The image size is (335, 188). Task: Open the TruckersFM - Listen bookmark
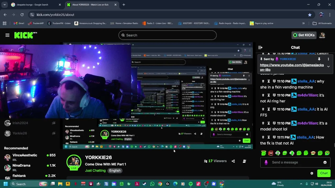click(x=59, y=23)
